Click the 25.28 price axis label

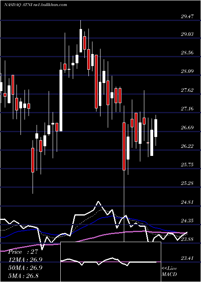(187, 183)
